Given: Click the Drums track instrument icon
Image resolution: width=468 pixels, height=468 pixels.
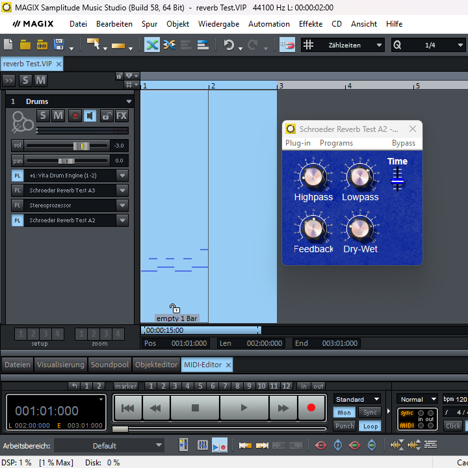Looking at the screenshot, I should (x=22, y=122).
